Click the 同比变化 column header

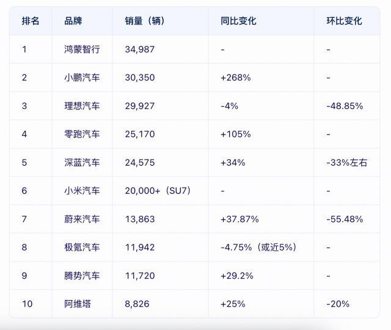click(x=238, y=21)
